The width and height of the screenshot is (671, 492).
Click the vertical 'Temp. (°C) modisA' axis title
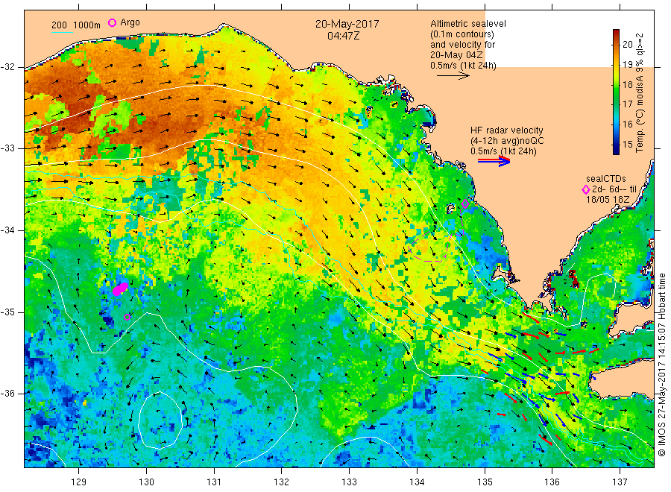coord(640,92)
